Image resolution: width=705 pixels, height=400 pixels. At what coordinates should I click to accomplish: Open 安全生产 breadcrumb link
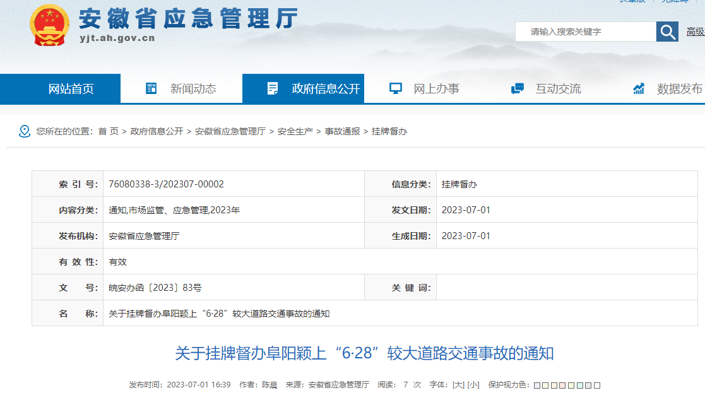pyautogui.click(x=295, y=131)
